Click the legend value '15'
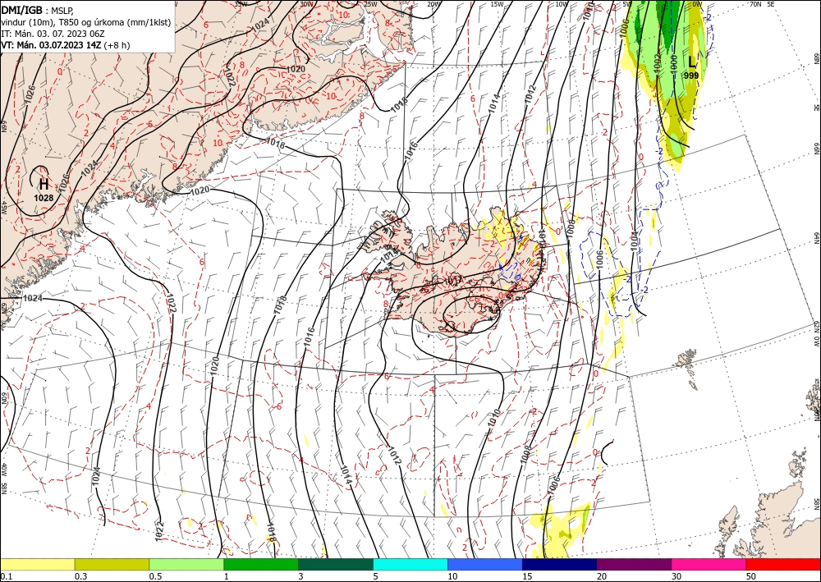821x582 pixels. [x=527, y=576]
